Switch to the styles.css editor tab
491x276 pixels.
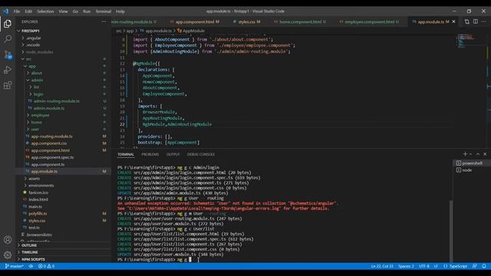(x=247, y=21)
